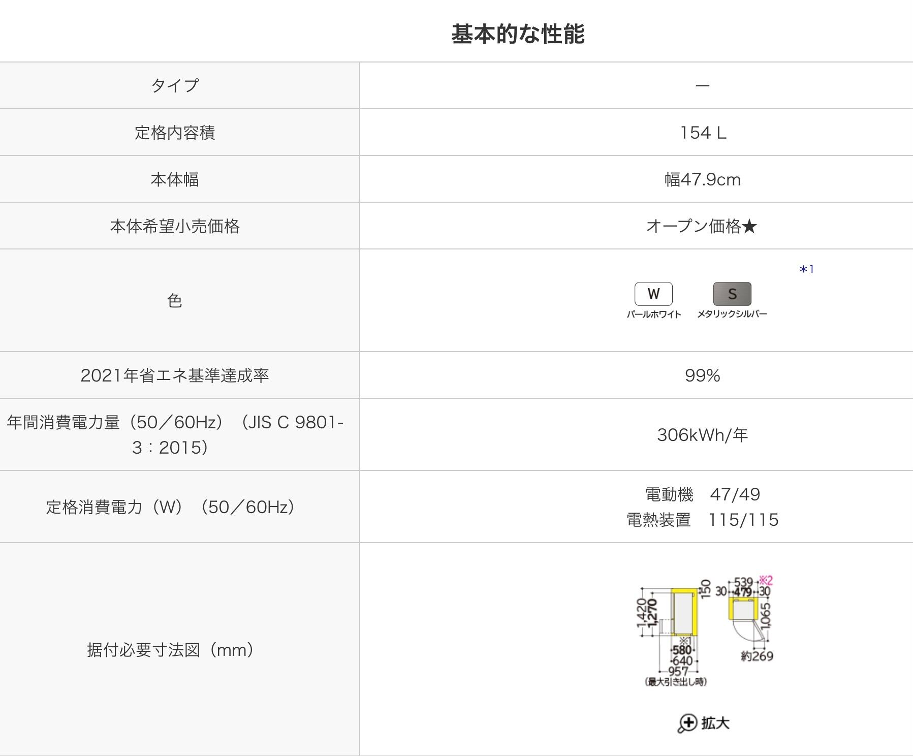Select the Pearl White W color swatch
913x756 pixels.
(653, 294)
